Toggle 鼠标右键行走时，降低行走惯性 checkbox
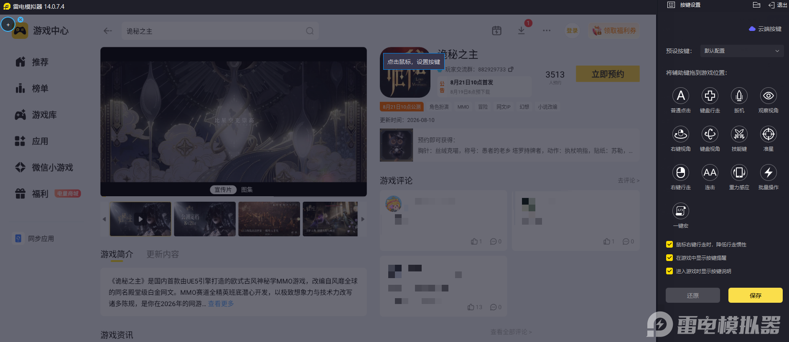This screenshot has height=342, width=789. pyautogui.click(x=669, y=244)
